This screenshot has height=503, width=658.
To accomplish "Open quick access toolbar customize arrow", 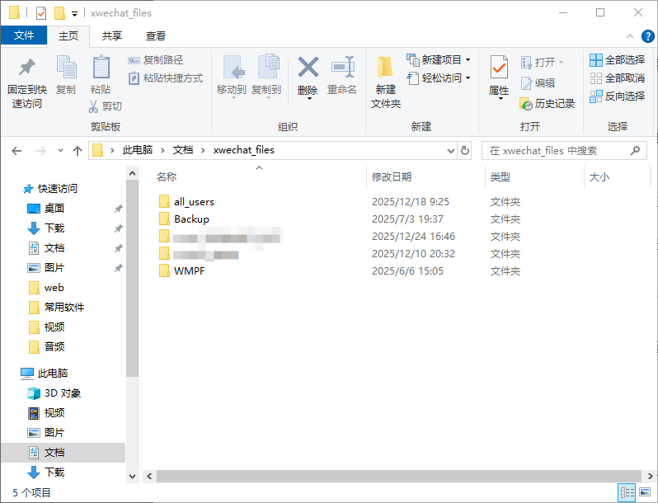I will click(74, 14).
